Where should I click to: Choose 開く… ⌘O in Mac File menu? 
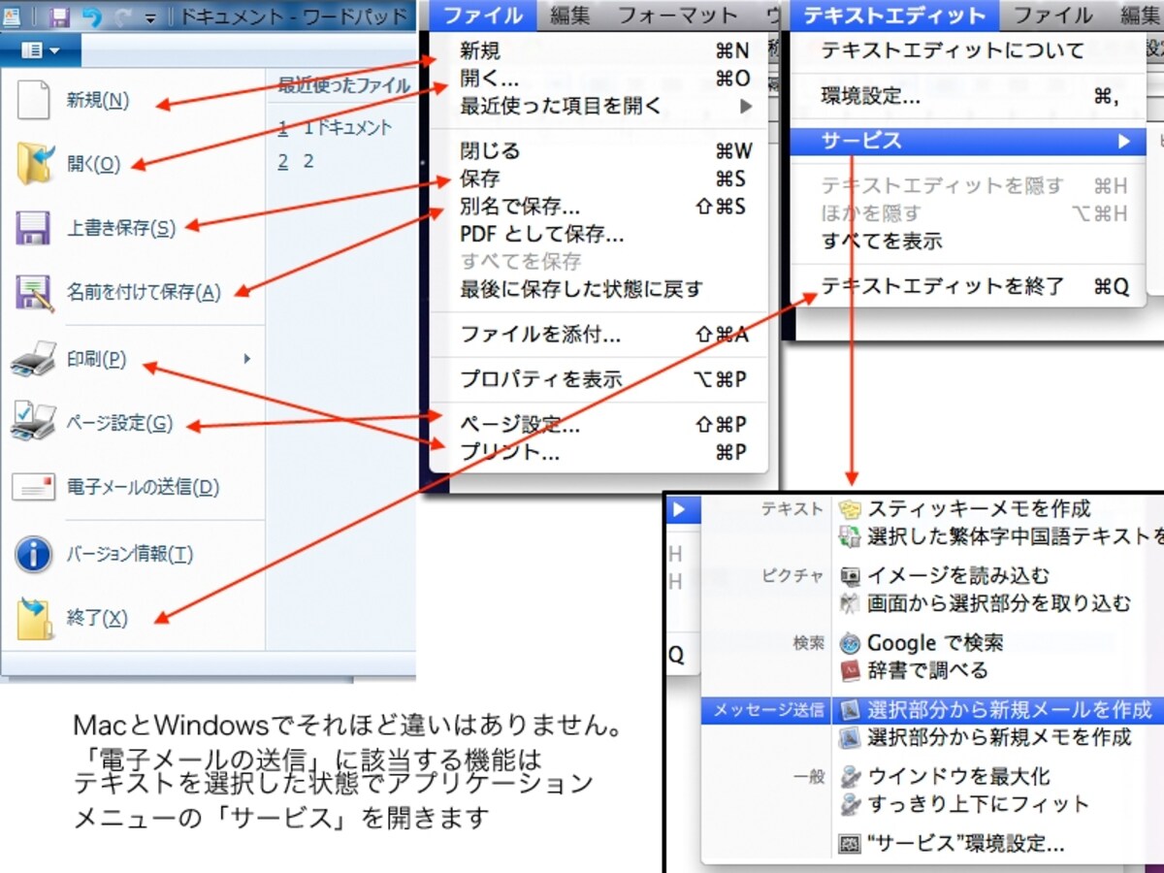pyautogui.click(x=599, y=79)
